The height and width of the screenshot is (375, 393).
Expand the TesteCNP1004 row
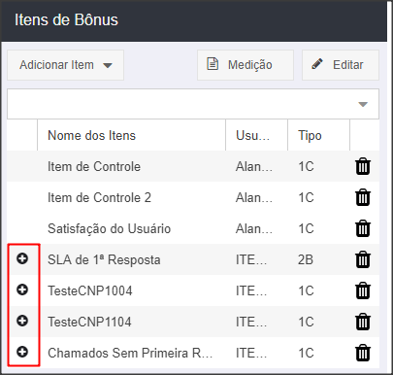[22, 290]
